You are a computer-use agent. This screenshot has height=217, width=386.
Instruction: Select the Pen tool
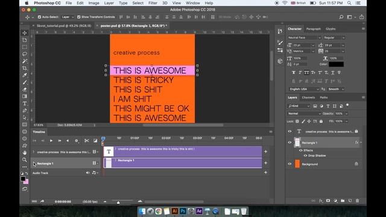[25, 110]
